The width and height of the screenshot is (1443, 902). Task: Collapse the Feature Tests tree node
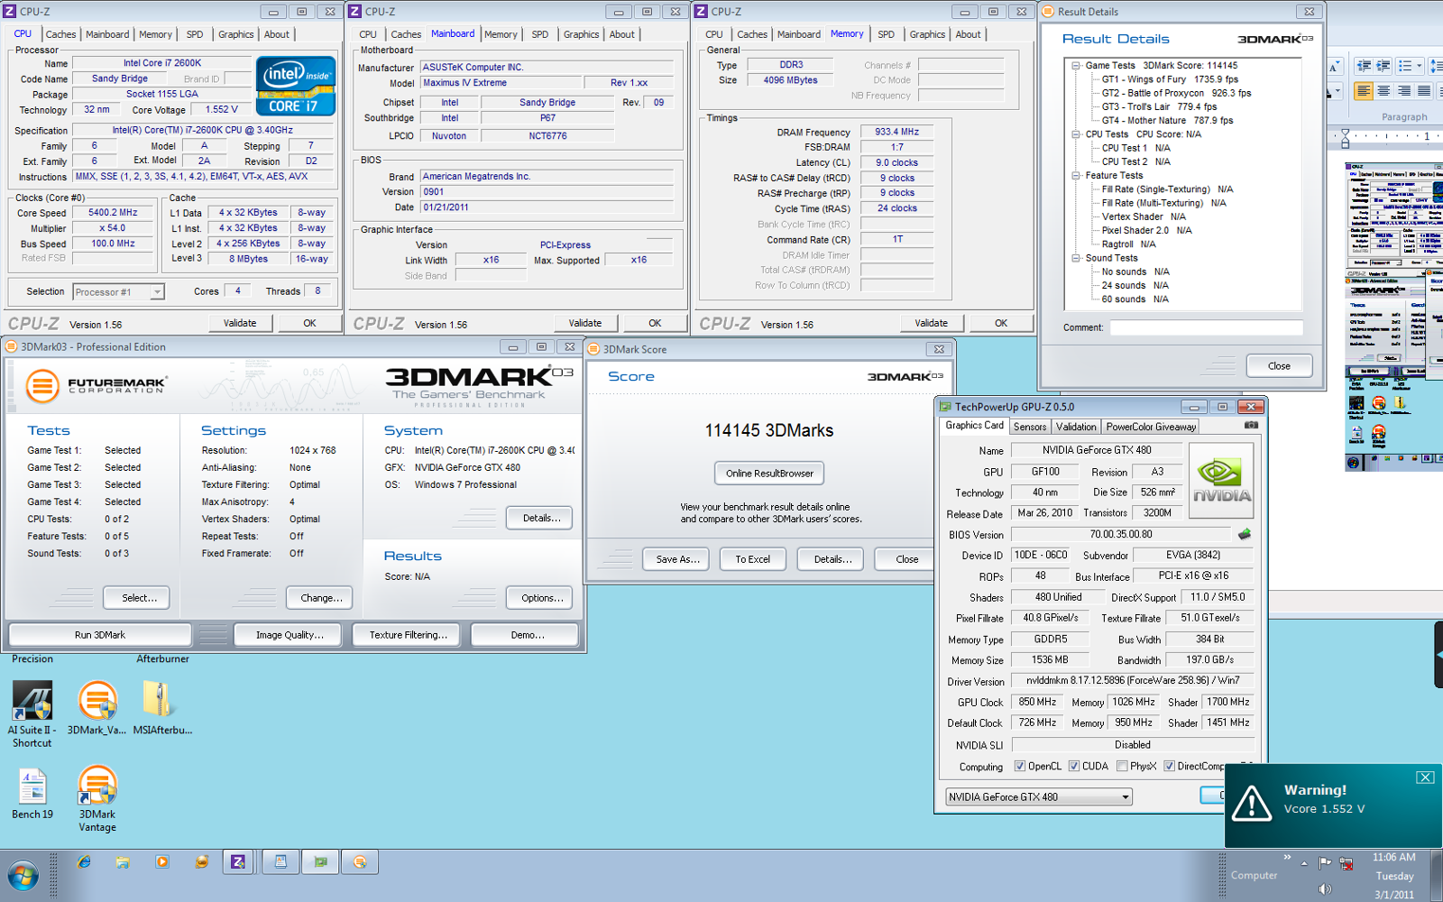[x=1076, y=176]
